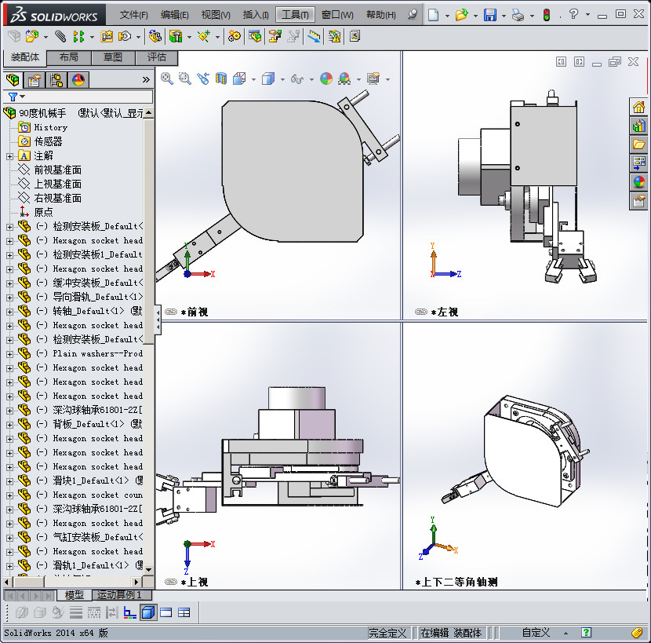This screenshot has width=651, height=643.
Task: Select the Mate paperclip tool
Action: [60, 37]
